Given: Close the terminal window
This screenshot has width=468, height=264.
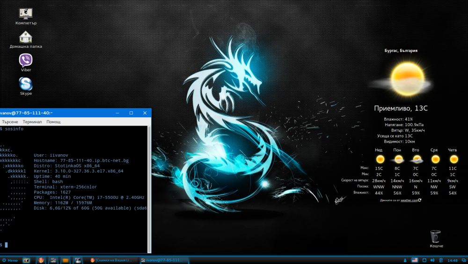Looking at the screenshot, I should (145, 113).
